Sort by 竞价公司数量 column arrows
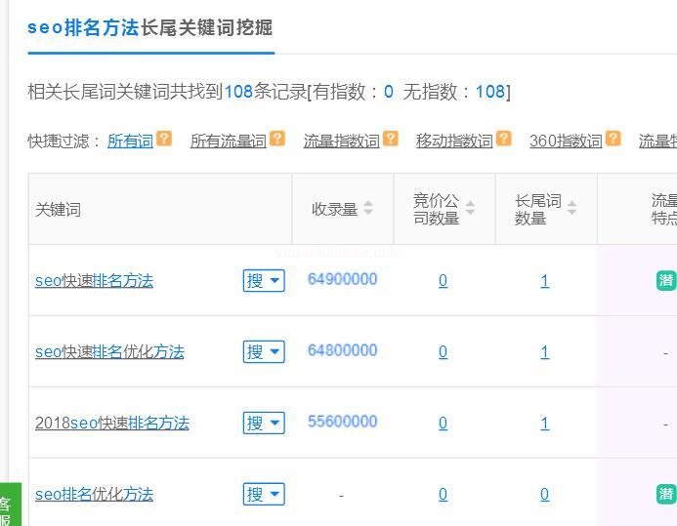The image size is (677, 526). point(470,209)
